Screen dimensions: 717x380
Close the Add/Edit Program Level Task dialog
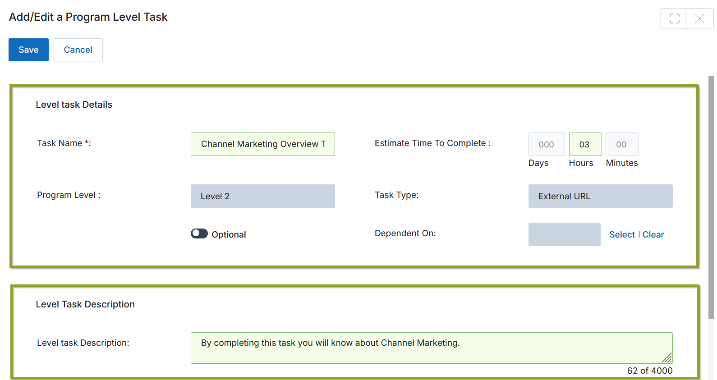[x=700, y=18]
